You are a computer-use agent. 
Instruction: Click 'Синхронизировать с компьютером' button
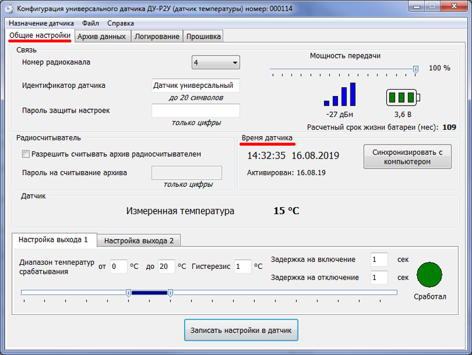click(x=407, y=157)
